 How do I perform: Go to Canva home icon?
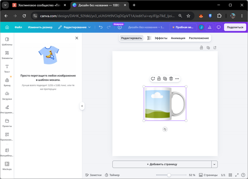7,27
